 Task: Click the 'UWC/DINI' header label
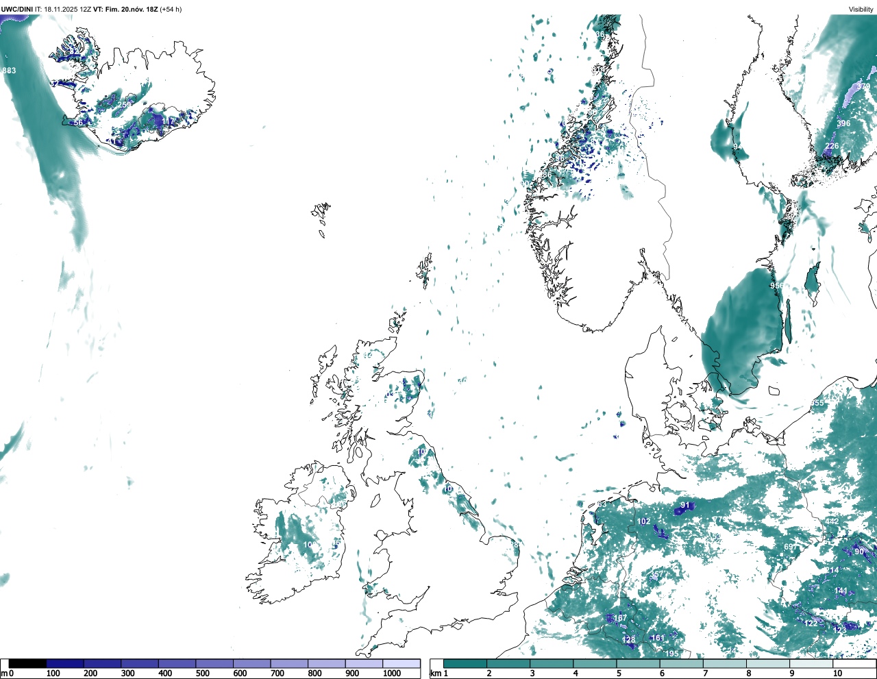coord(17,10)
